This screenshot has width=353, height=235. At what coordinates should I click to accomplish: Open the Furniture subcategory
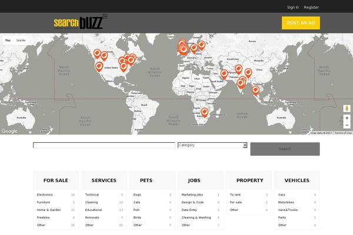[x=44, y=202]
